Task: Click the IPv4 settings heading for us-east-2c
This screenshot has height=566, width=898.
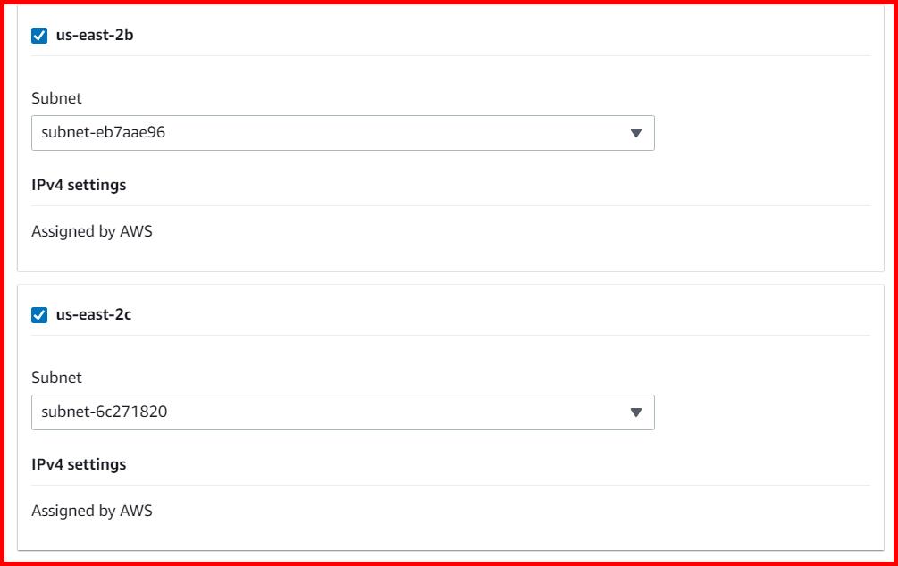Action: 80,464
